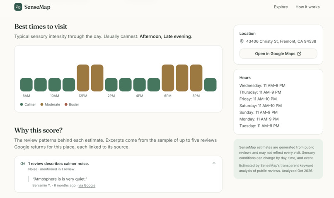Click Wednesday: 11 AM–9 PM hours
Image resolution: width=334 pixels, height=198 pixels.
262,86
